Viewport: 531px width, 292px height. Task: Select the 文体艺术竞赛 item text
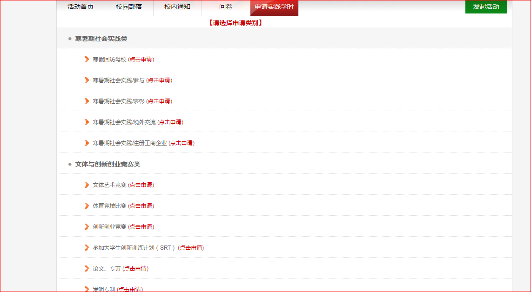109,185
